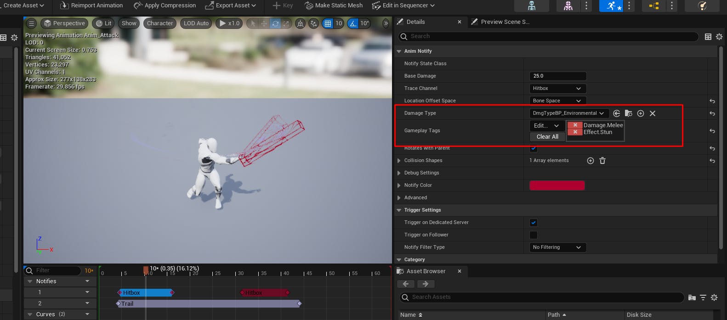Reset Gameplay Tags to default value
This screenshot has height=320, width=727.
click(712, 131)
